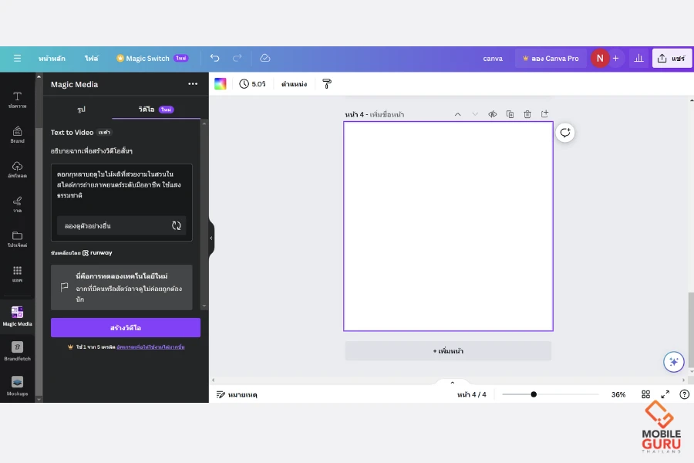Image resolution: width=694 pixels, height=463 pixels.
Task: Collapse the side panel with arrow handle
Action: (211, 238)
